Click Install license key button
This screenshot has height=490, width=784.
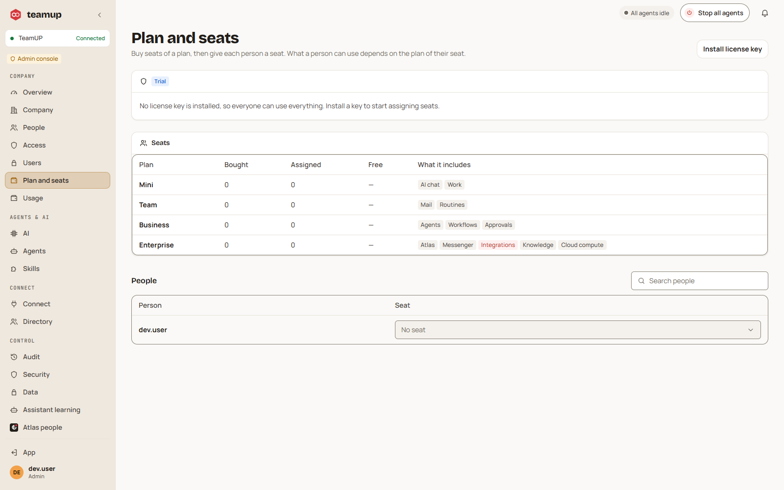732,49
